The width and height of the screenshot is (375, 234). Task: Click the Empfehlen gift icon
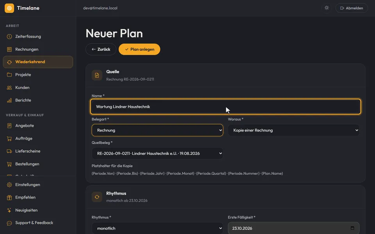pos(9,197)
